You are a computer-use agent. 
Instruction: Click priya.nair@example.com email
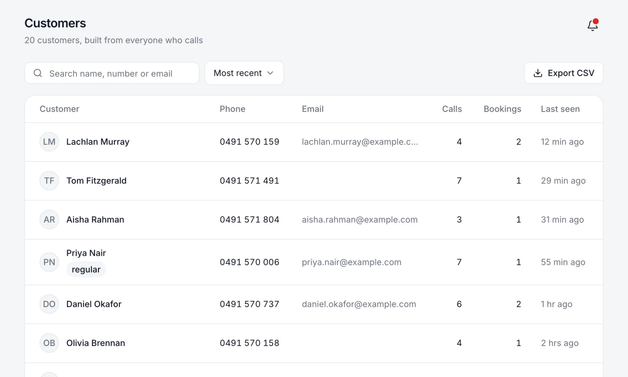pyautogui.click(x=351, y=262)
